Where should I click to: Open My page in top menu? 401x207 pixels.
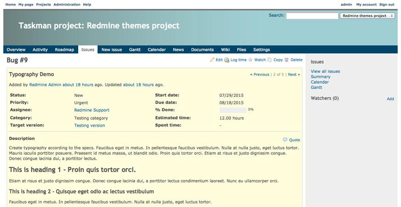click(x=26, y=4)
